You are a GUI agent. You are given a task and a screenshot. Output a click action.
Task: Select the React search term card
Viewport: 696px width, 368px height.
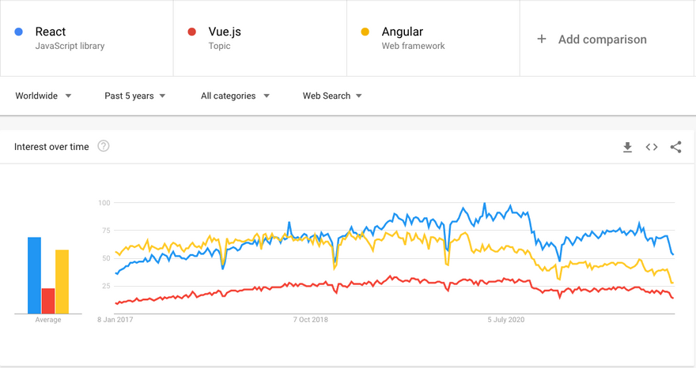pos(87,39)
